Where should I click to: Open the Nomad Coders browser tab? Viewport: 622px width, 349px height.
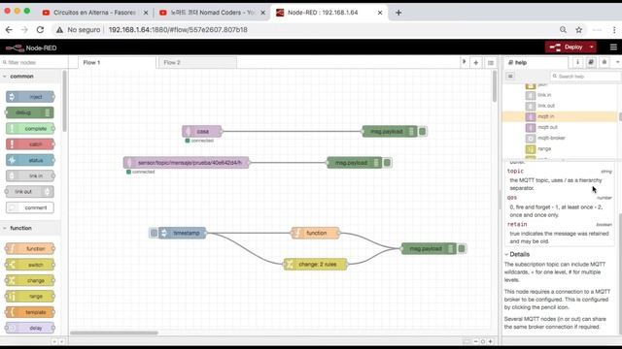click(x=212, y=13)
